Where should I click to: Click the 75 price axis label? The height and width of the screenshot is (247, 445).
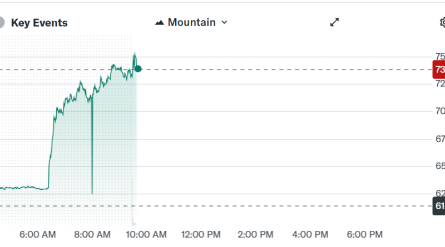pos(439,57)
